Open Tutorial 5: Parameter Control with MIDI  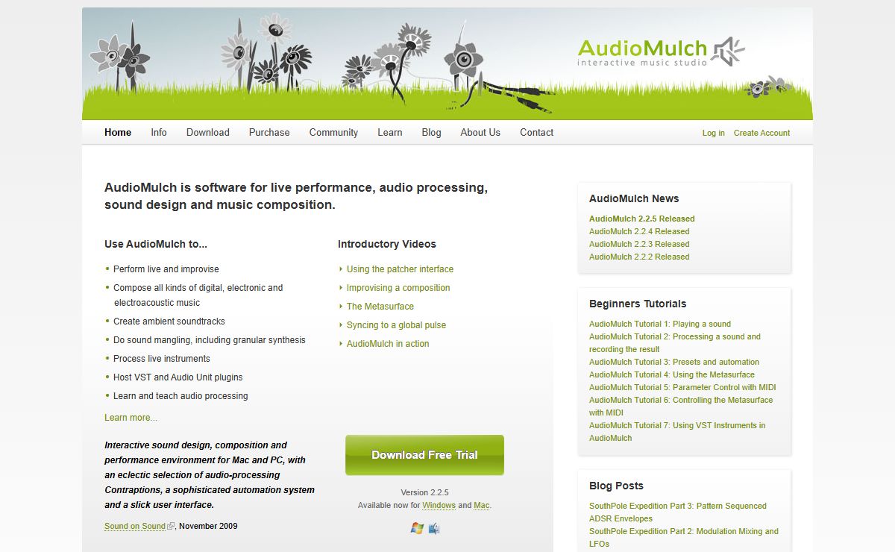(682, 387)
